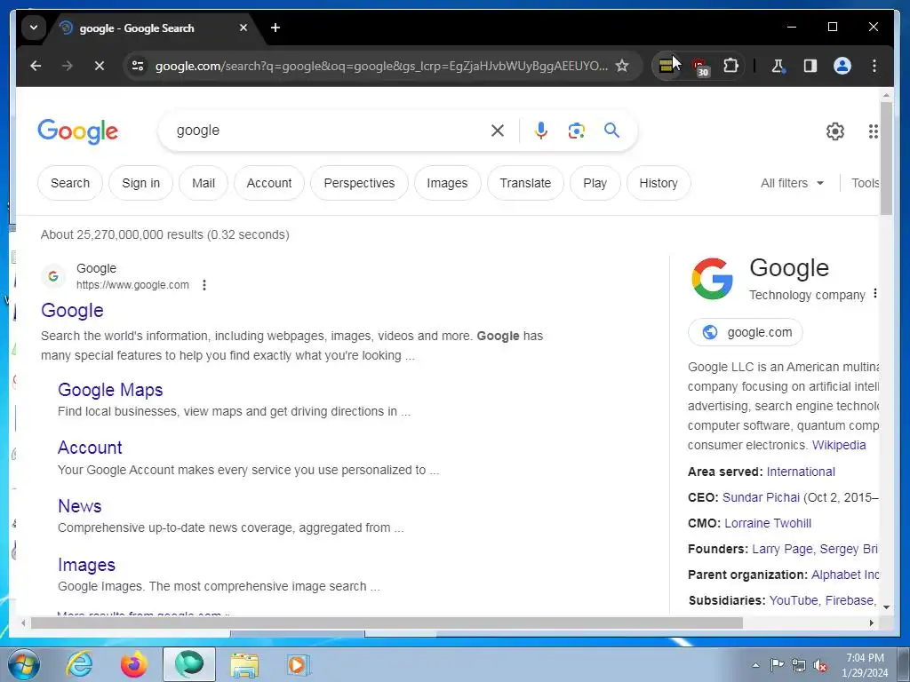Open the Wikipedia link
Viewport: 910px width, 682px height.
(x=839, y=445)
